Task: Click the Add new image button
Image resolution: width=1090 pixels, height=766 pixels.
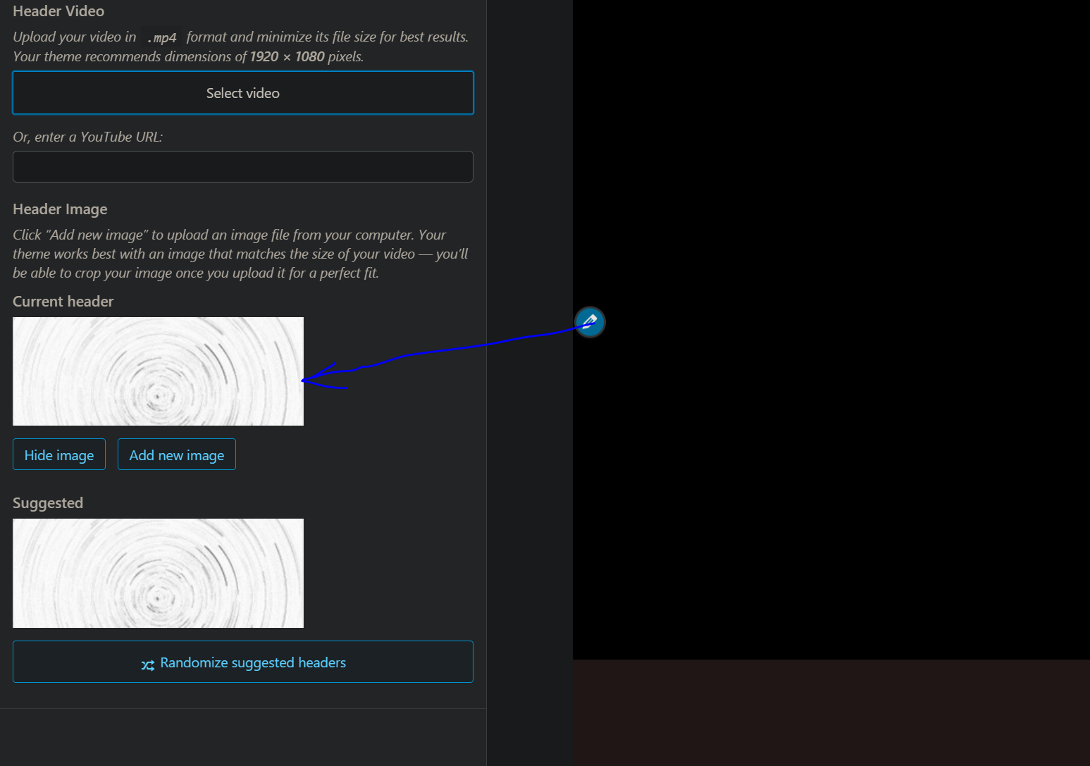Action: 177,455
